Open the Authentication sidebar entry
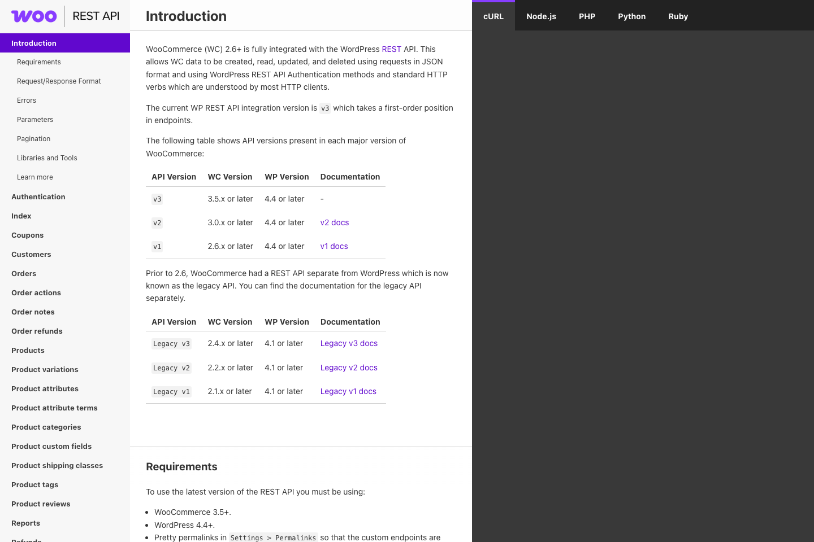814x542 pixels. pyautogui.click(x=38, y=196)
